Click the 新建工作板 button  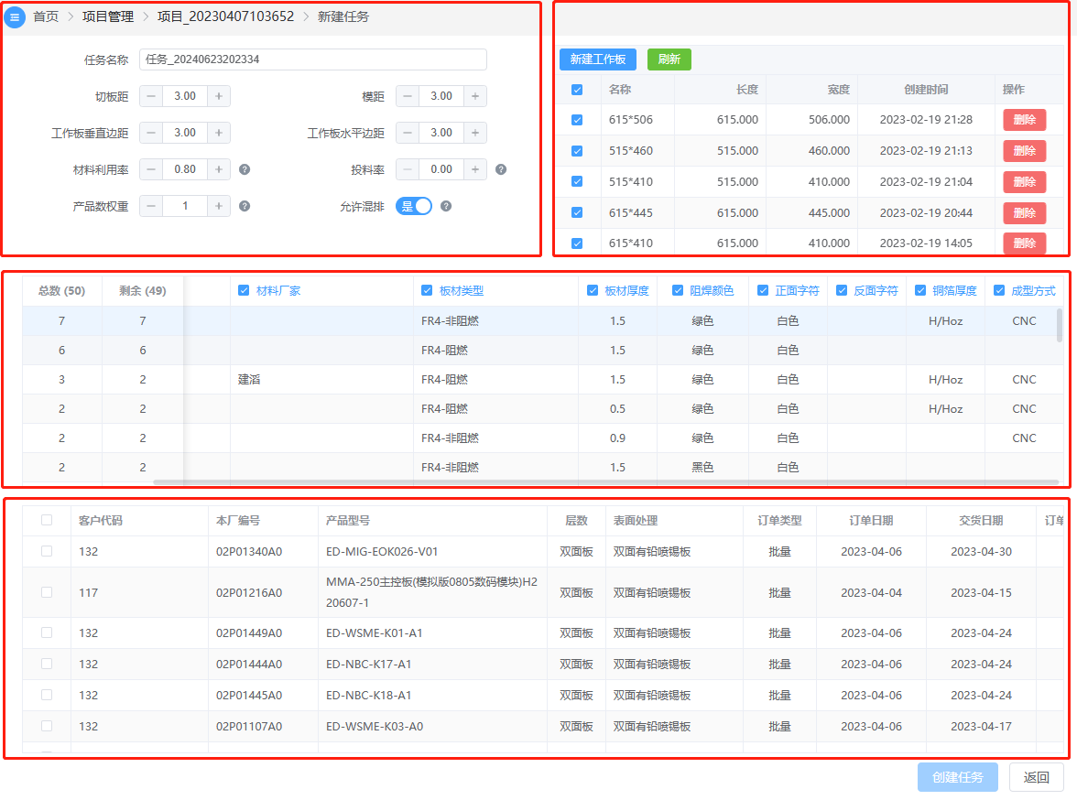click(598, 59)
